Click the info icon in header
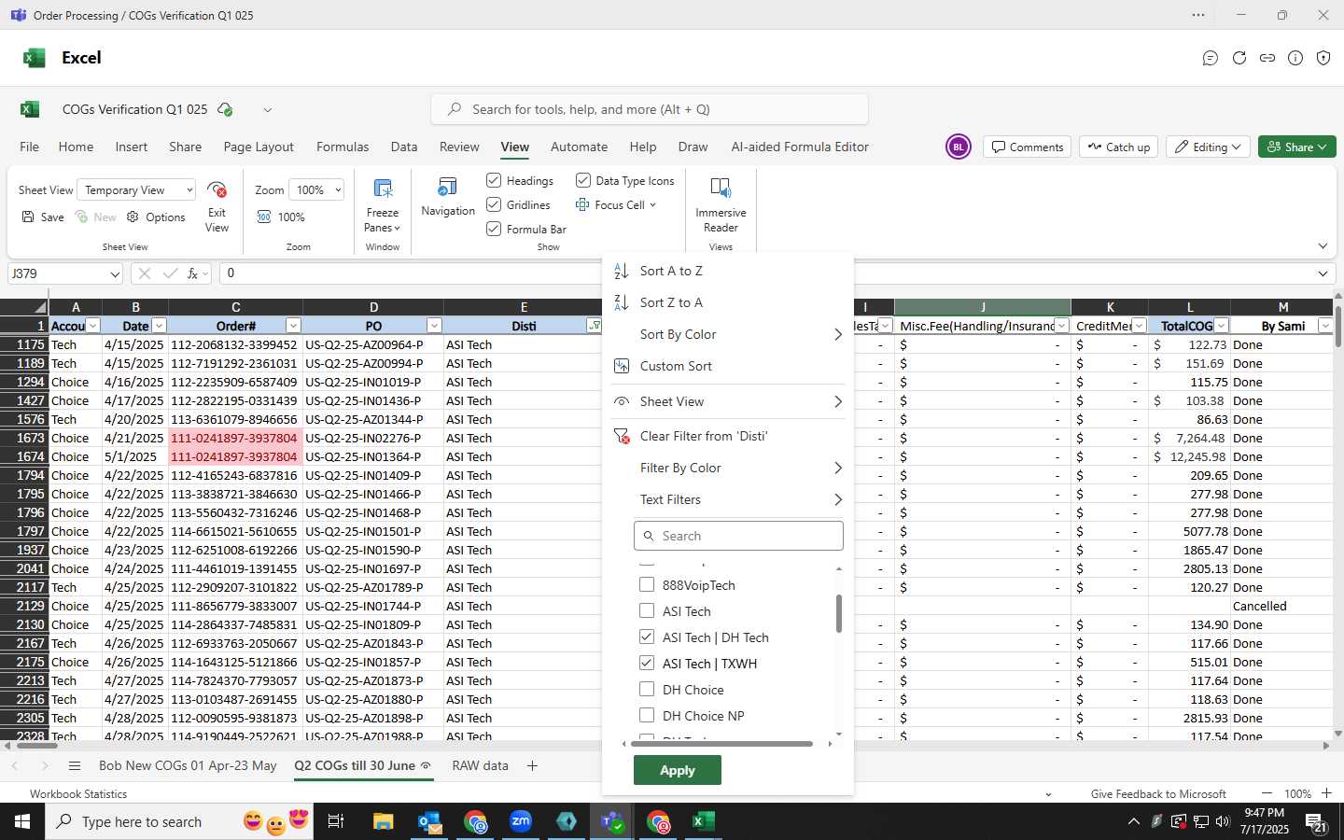 click(1295, 58)
